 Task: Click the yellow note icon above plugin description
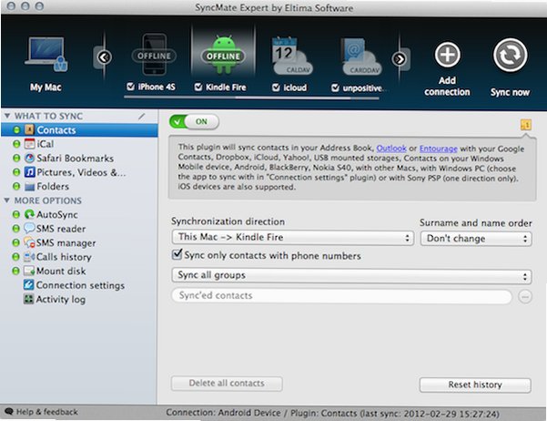click(526, 125)
